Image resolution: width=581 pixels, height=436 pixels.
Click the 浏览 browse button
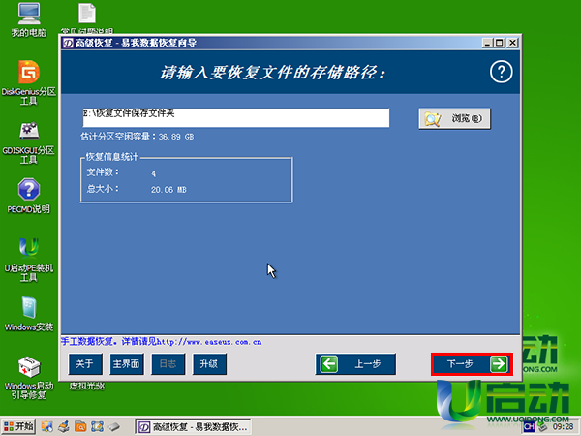click(455, 118)
